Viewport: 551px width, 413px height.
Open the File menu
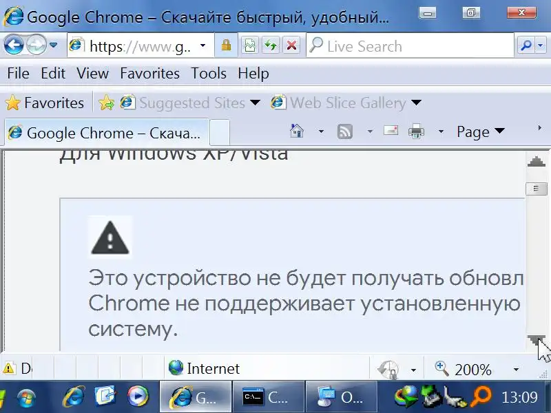click(19, 74)
